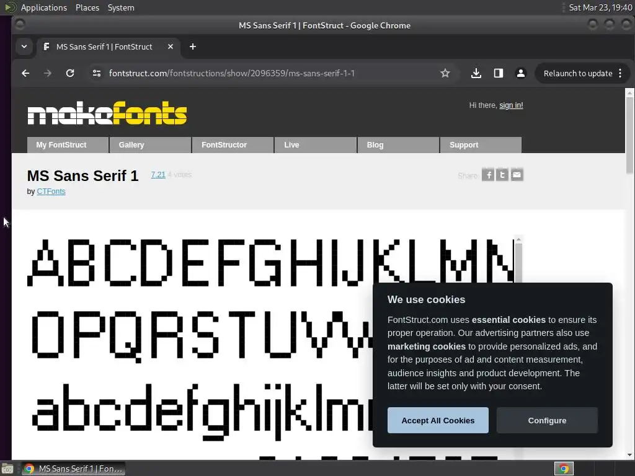This screenshot has height=476, width=635.
Task: Click the forward navigation arrow
Action: pos(48,73)
